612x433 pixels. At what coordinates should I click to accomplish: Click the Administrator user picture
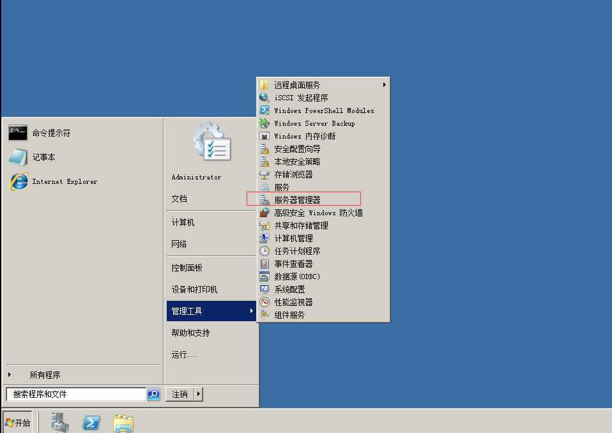coord(211,141)
